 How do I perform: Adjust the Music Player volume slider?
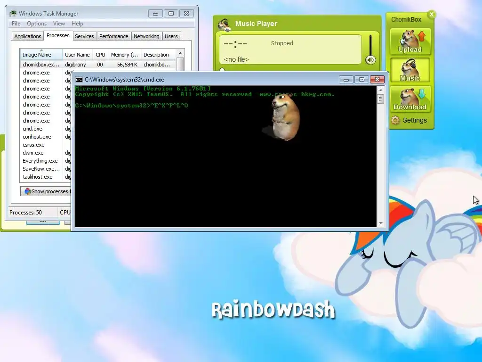pos(370,45)
